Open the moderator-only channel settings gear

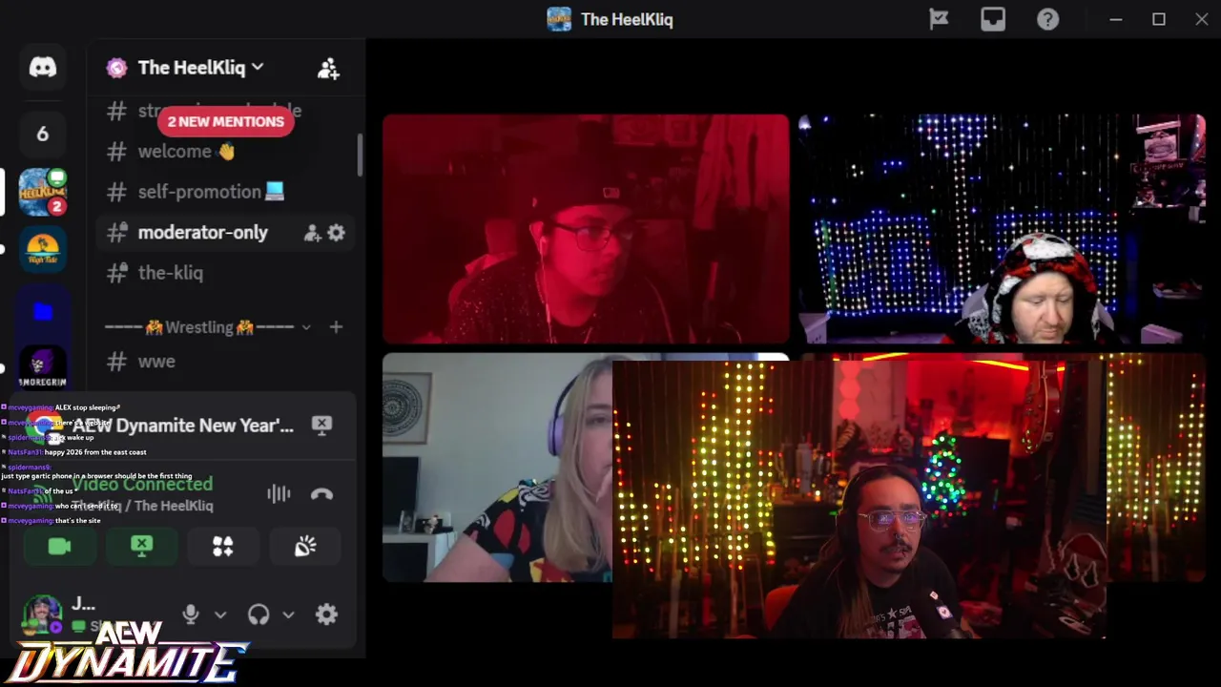(336, 233)
